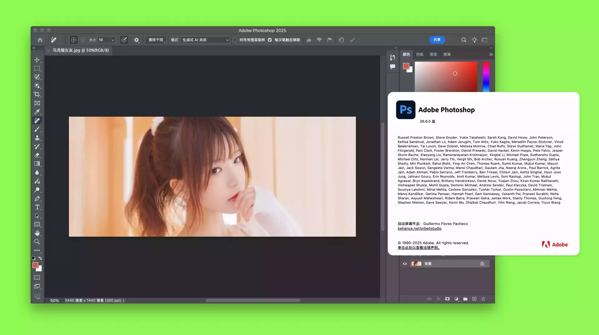
Task: Enable 对所有图层取样 checkbox
Action: (235, 40)
